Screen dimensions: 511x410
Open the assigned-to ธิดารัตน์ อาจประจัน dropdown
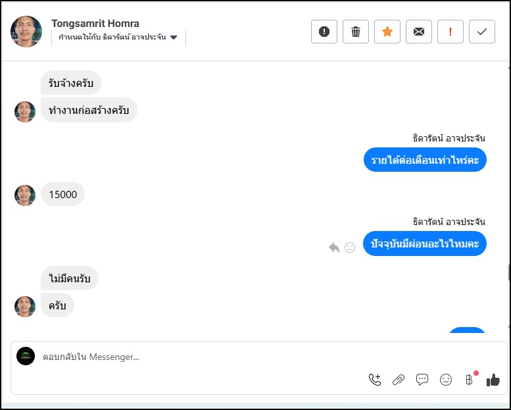click(118, 38)
